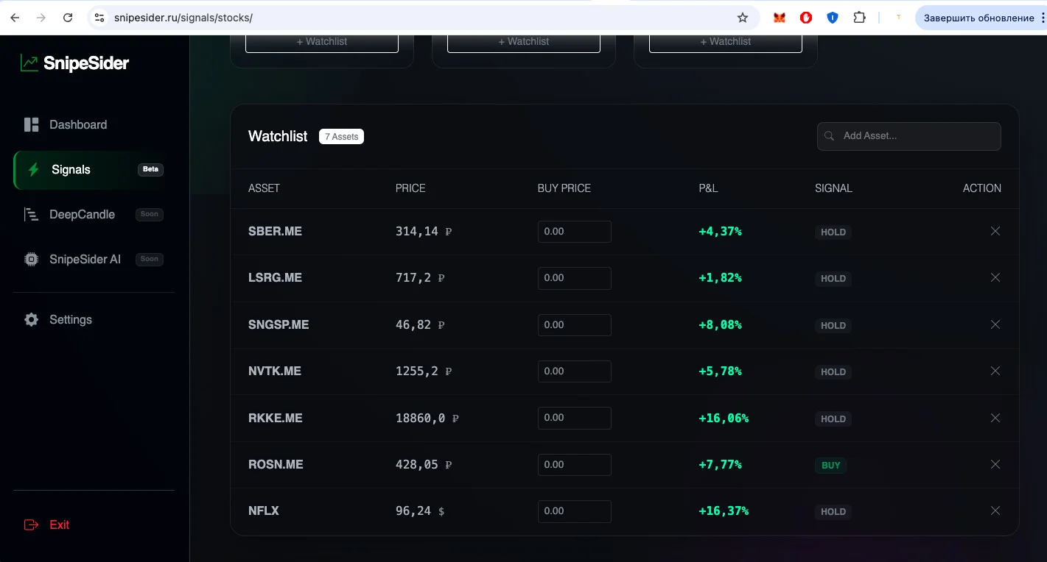Screen dimensions: 1047x562
Task: Reload the current page
Action: [x=68, y=18]
